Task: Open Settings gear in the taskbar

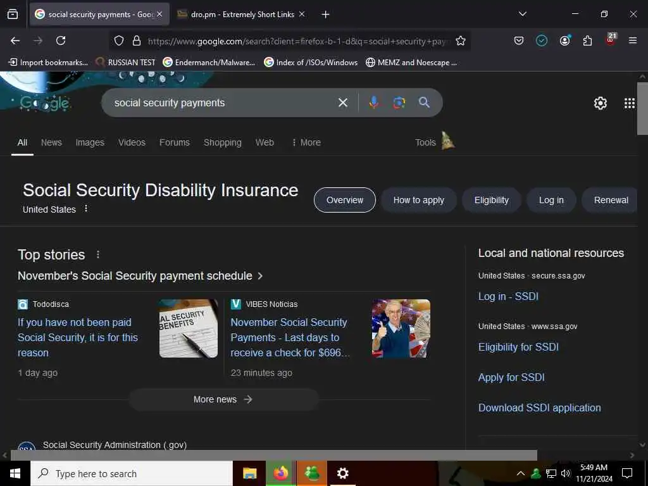Action: pos(342,473)
